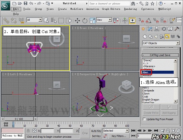Click the Bind to Space Warp icon
This screenshot has height=140, width=183.
click(22, 20)
